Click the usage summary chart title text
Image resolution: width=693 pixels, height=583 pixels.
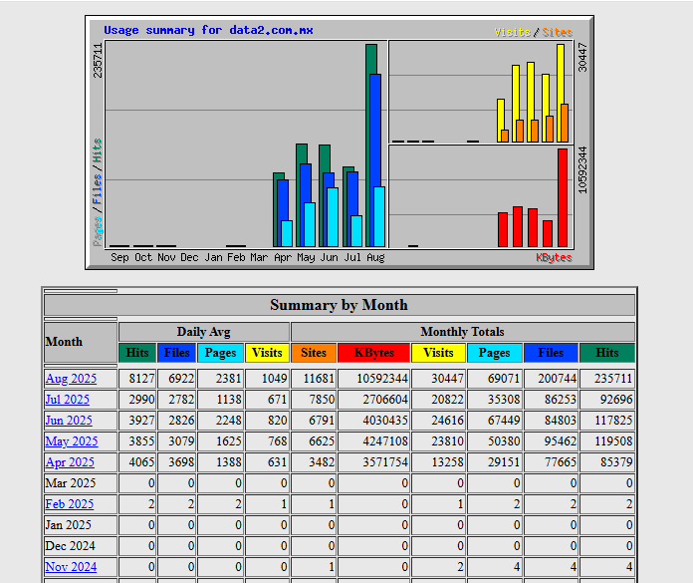click(208, 30)
